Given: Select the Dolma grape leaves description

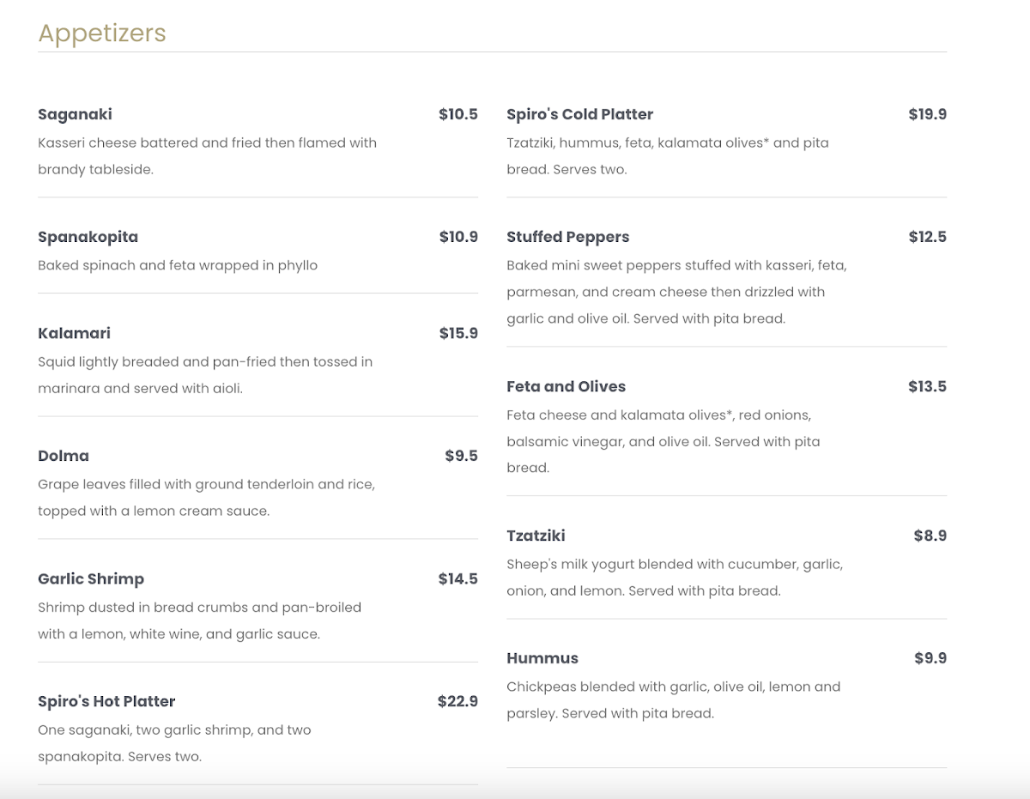Looking at the screenshot, I should click(x=206, y=498).
